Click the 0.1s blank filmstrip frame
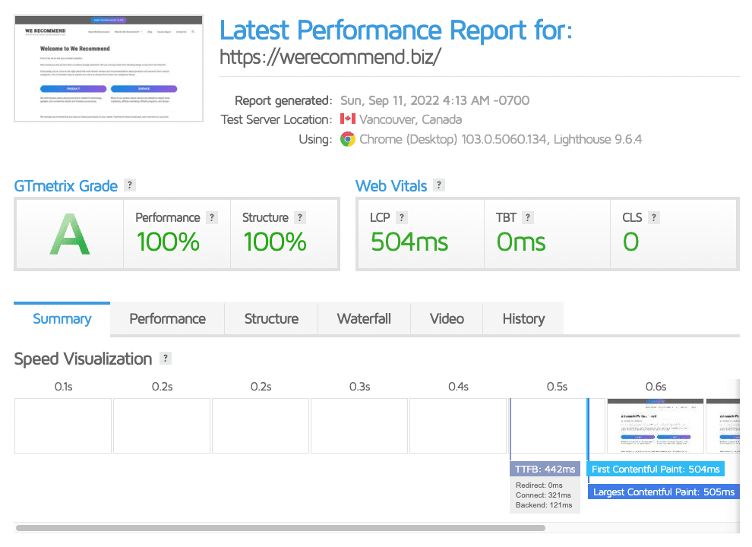 [63, 425]
